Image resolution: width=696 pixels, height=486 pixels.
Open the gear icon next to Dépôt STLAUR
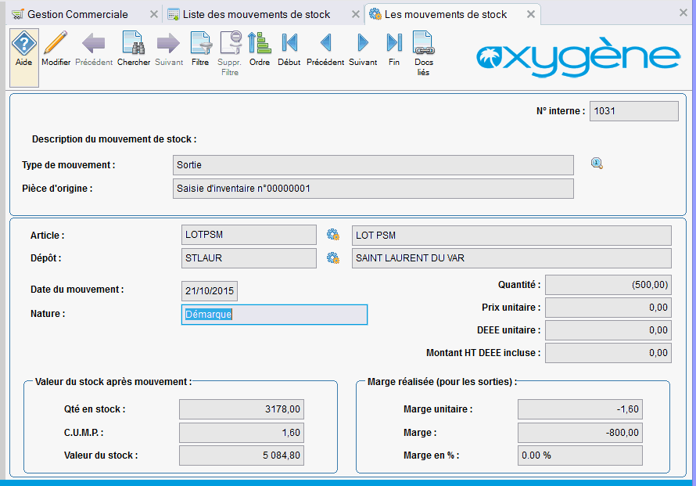coord(333,258)
